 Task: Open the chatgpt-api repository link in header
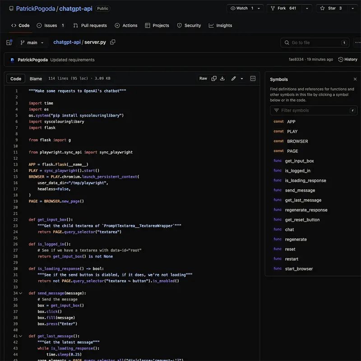[76, 9]
